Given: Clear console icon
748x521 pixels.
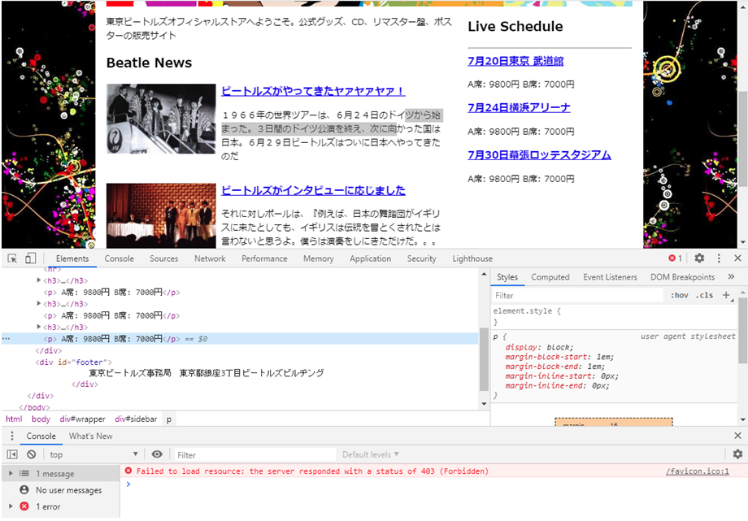Looking at the screenshot, I should pyautogui.click(x=32, y=454).
